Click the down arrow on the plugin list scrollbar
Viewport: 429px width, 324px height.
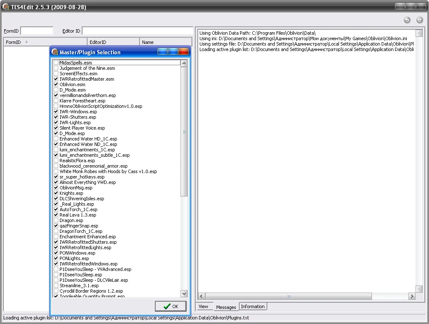coord(184,293)
